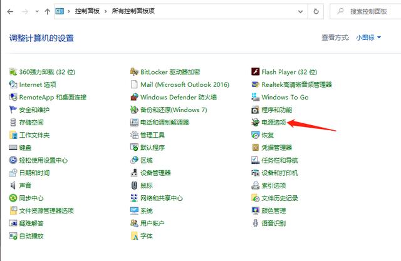This screenshot has width=401, height=261.
Task: Open the 区域 link
Action: [x=147, y=160]
